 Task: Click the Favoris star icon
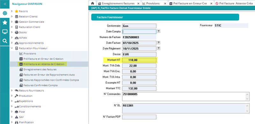[x=17, y=11]
